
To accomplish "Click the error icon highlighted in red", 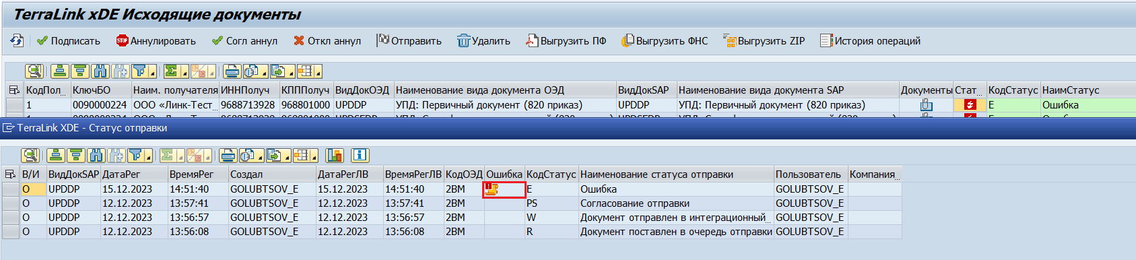I will 492,190.
